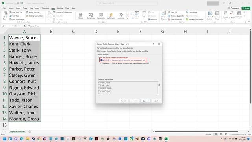Image resolution: width=252 pixels, height=142 pixels.
Task: Click Excel icon on the taskbar
Action: pyautogui.click(x=166, y=139)
